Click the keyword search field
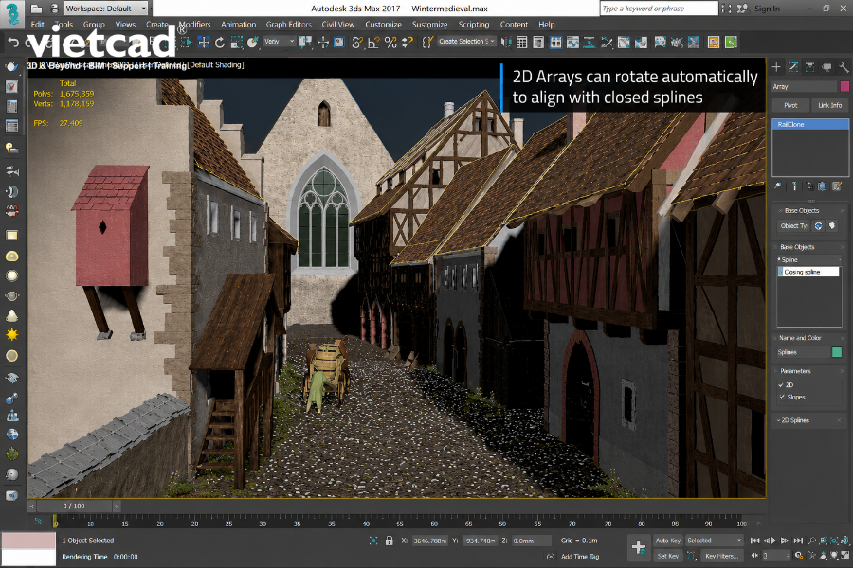Image resolution: width=853 pixels, height=568 pixels. point(659,9)
